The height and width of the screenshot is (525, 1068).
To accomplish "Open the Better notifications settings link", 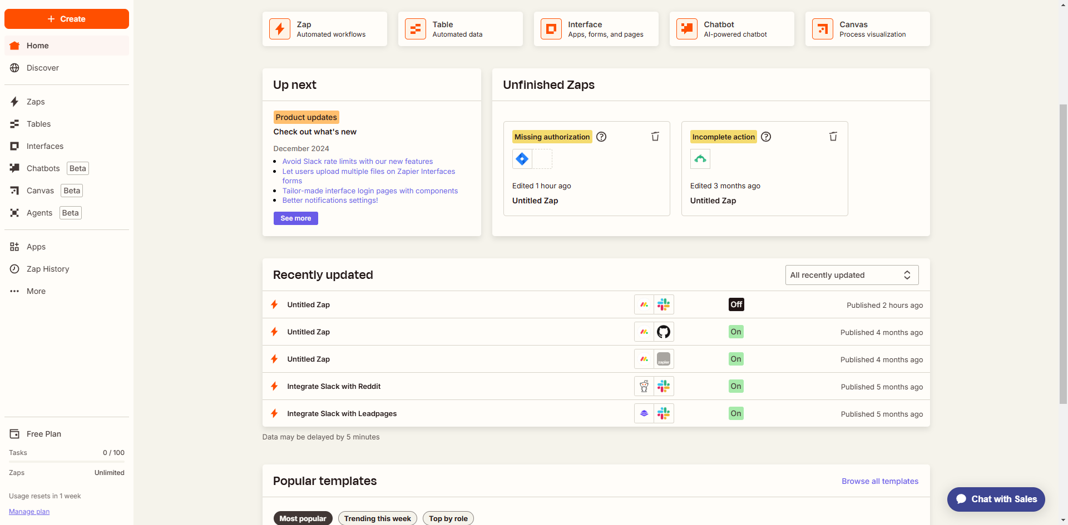I will click(x=330, y=201).
